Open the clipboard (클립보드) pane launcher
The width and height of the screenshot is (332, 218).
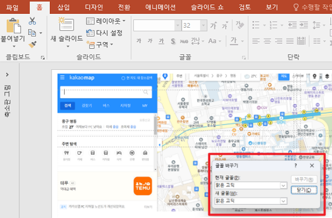pyautogui.click(x=43, y=58)
